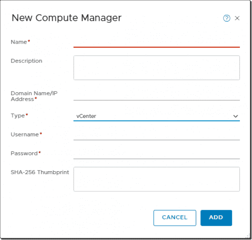
Task: Close the New Compute Manager dialog
Action: point(237,18)
